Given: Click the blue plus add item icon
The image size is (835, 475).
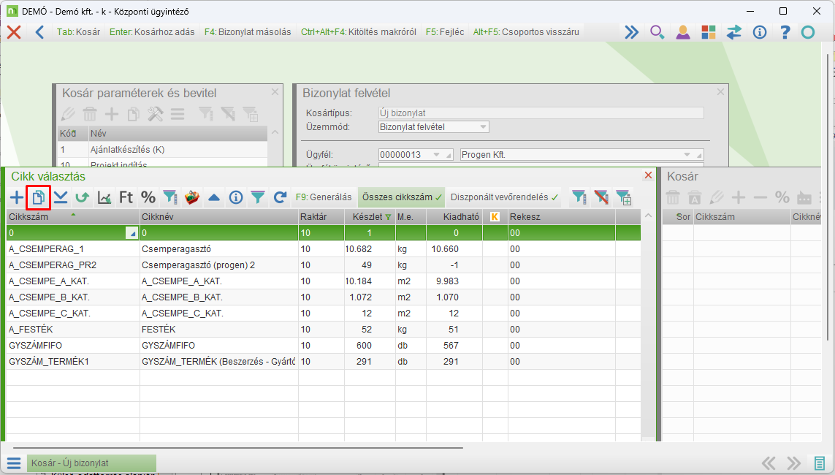Looking at the screenshot, I should coord(16,197).
